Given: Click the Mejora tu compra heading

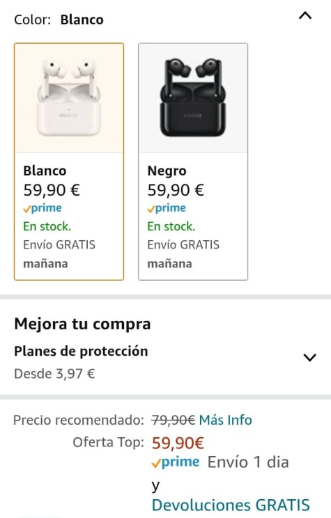Looking at the screenshot, I should (82, 324).
